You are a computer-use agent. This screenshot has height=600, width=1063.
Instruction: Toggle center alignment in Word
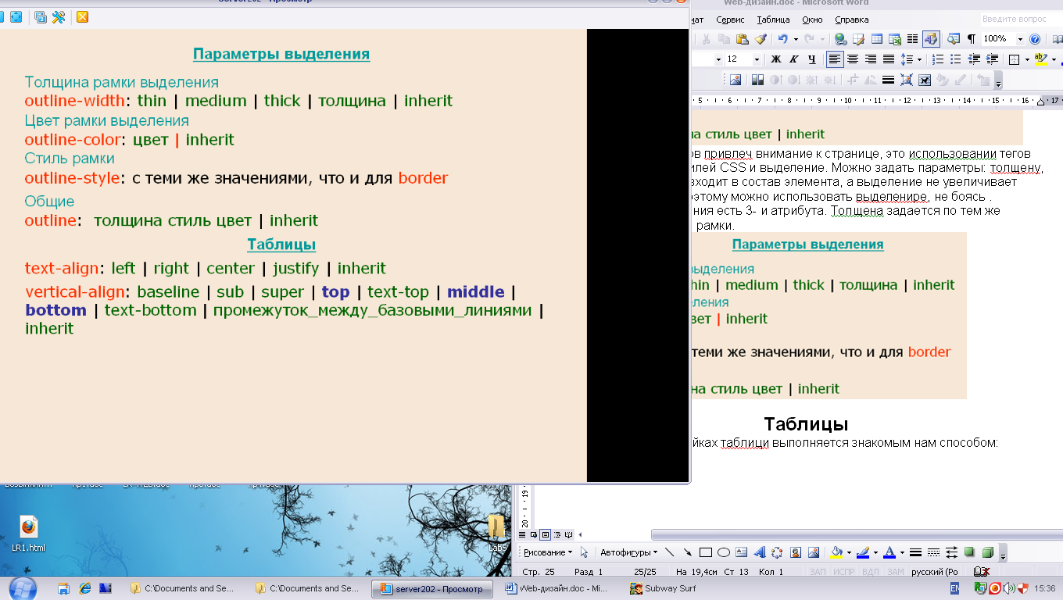[x=853, y=59]
